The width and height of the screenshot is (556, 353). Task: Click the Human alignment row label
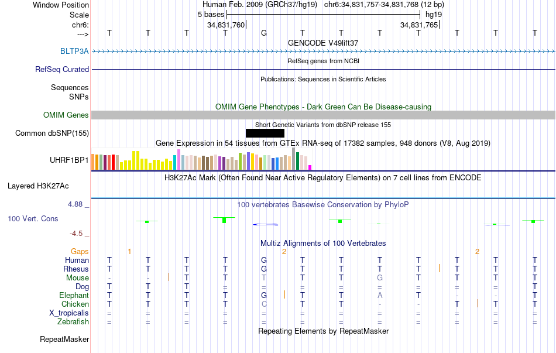[x=77, y=261]
